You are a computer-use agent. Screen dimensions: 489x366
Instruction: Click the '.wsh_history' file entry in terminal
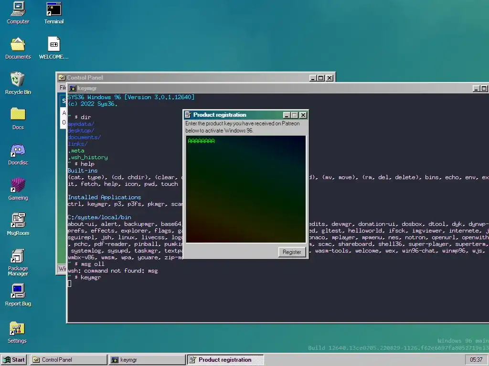88,157
